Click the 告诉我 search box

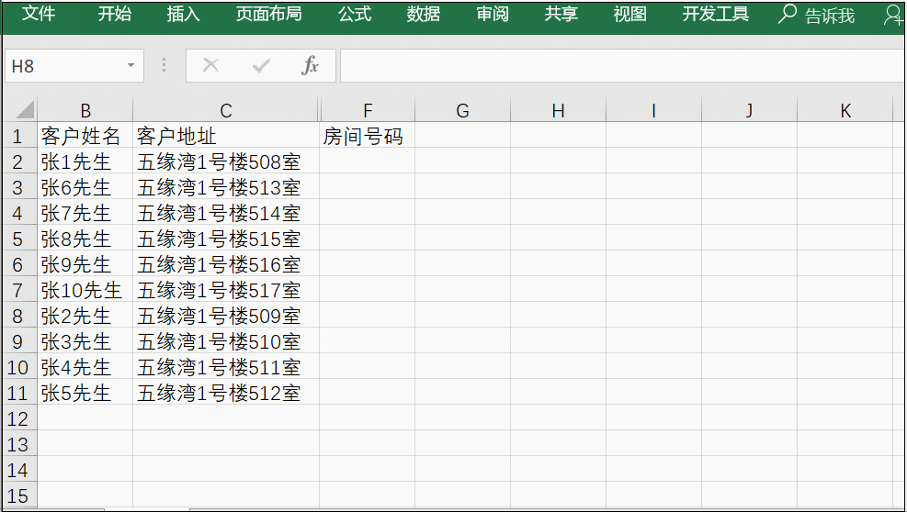(816, 15)
